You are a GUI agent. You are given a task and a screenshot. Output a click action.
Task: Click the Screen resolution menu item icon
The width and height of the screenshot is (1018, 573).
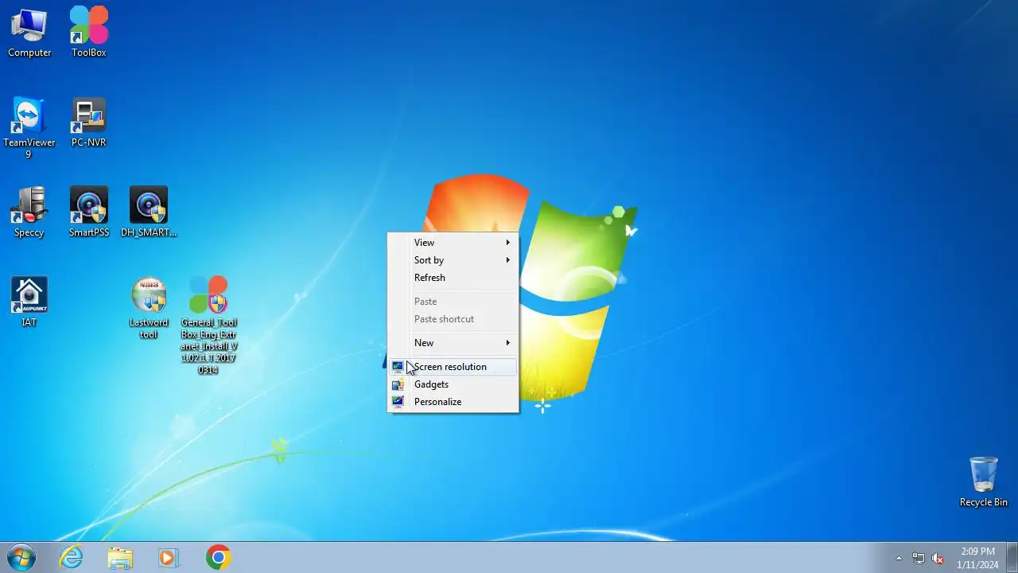click(x=398, y=367)
